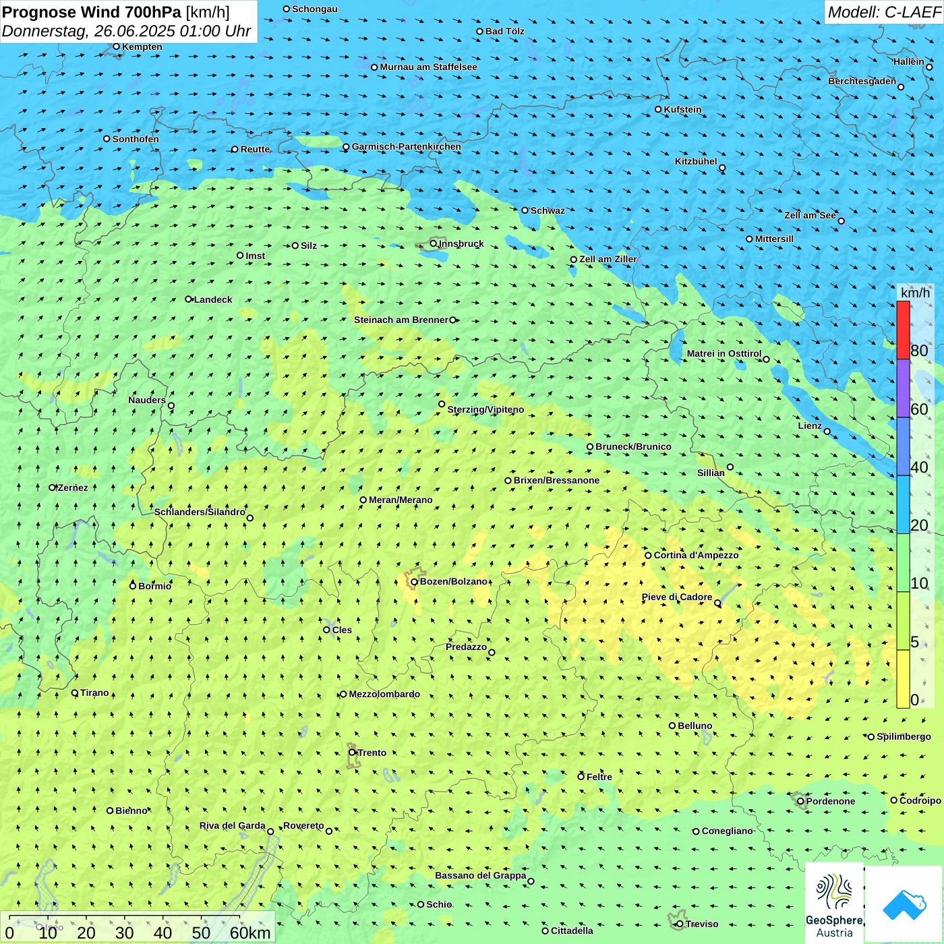Click the 'Modell: C-LAEF' label
The height and width of the screenshot is (944, 944).
tap(883, 12)
